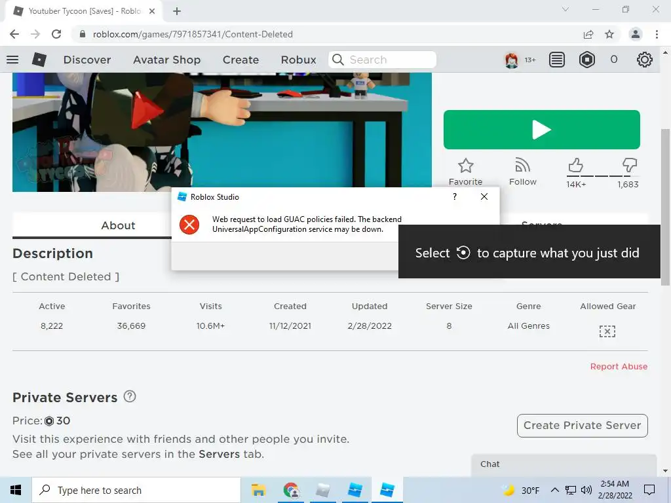Open a new browser tab
The image size is (671, 503).
click(177, 11)
